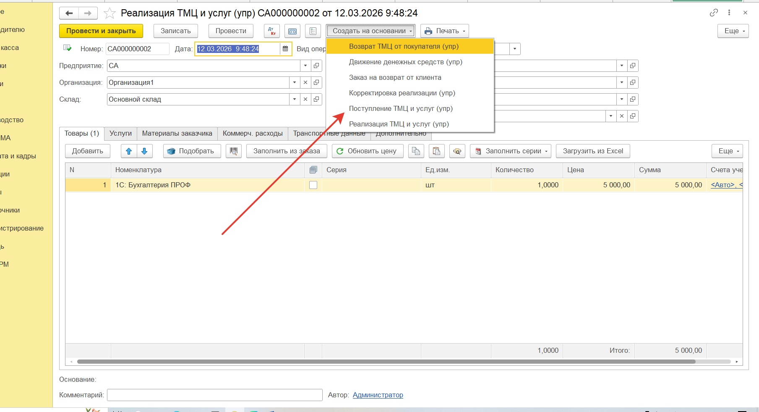Click Провести и закрыть button

101,31
